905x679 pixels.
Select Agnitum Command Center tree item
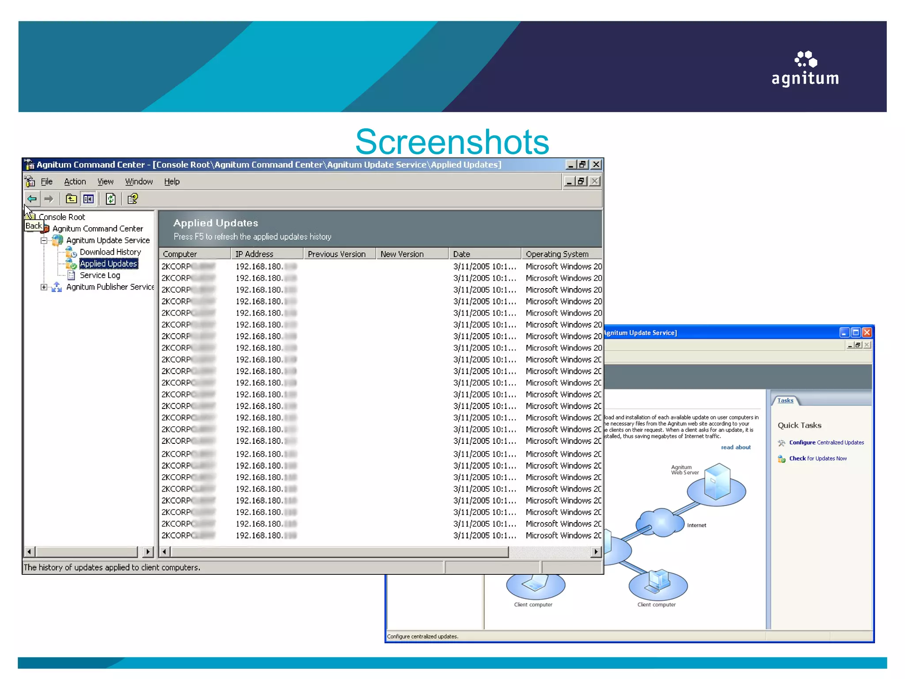point(98,229)
